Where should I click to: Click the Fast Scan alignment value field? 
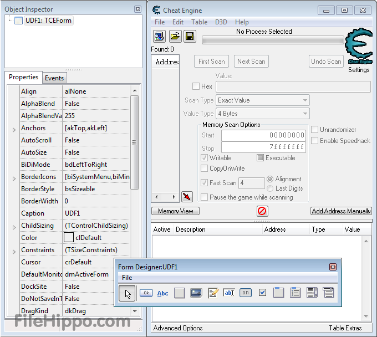pyautogui.click(x=252, y=183)
